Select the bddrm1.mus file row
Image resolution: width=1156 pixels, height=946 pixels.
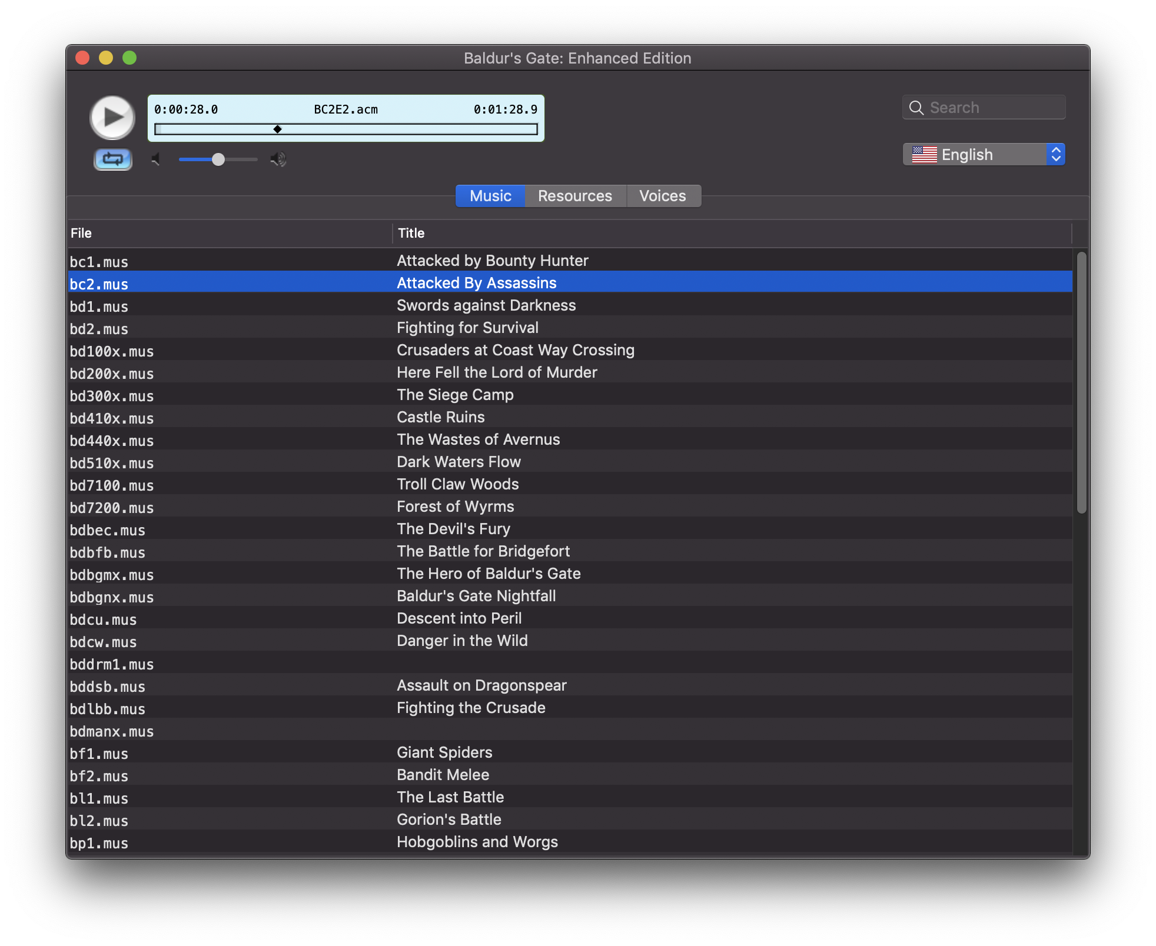[570, 663]
